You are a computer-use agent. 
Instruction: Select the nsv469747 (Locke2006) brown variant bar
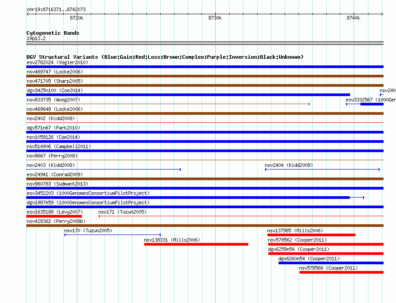205,76
